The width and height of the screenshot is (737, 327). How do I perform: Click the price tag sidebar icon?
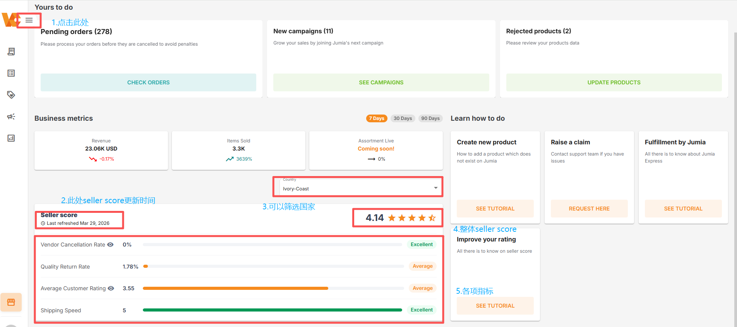pos(11,95)
